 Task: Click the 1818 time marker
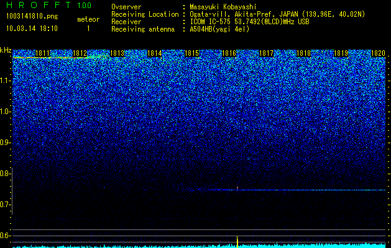[304, 53]
